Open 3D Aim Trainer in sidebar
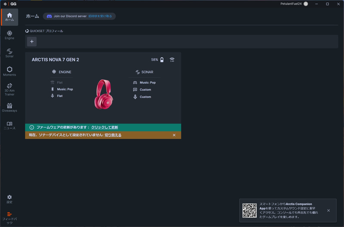The image size is (344, 227). click(9, 89)
